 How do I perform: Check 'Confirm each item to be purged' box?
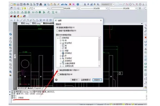[58, 70]
